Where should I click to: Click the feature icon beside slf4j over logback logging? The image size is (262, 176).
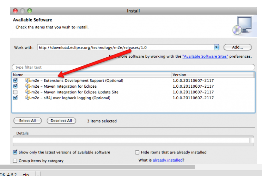[28, 98]
